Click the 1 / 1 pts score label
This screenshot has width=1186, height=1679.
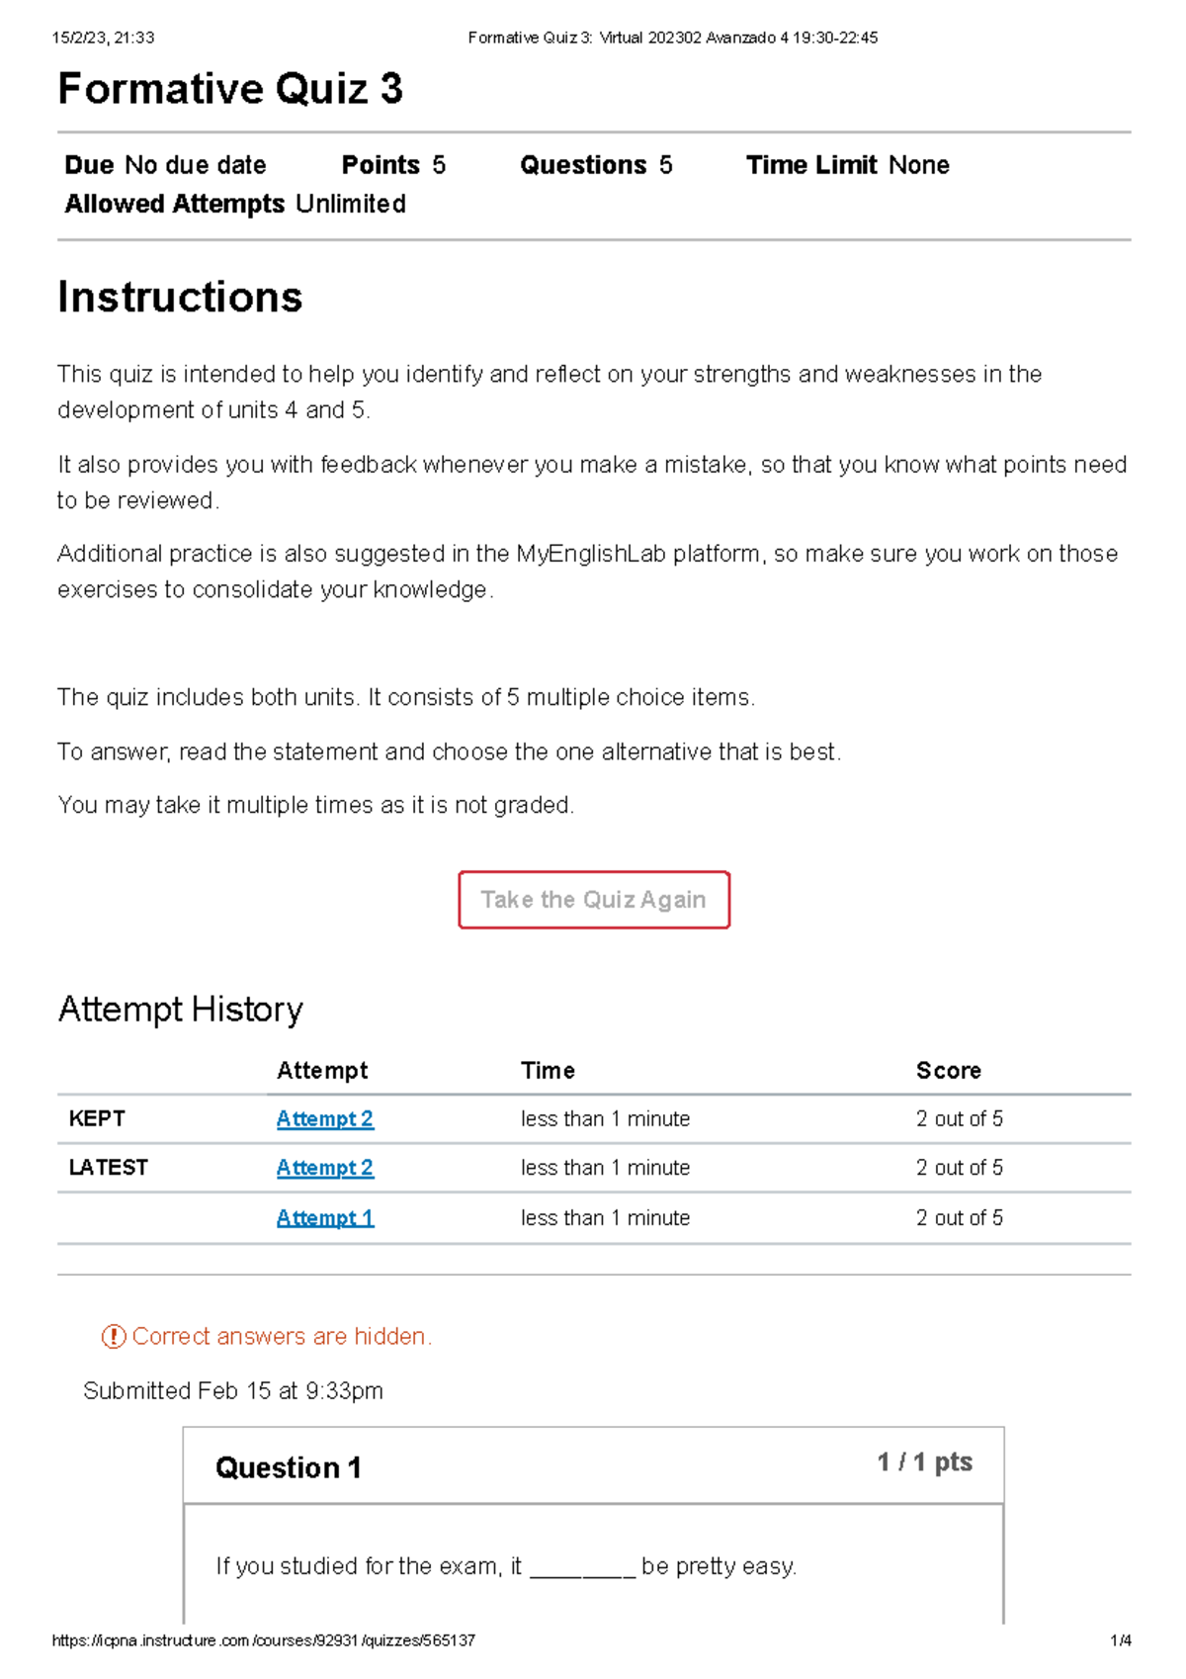[x=924, y=1462]
